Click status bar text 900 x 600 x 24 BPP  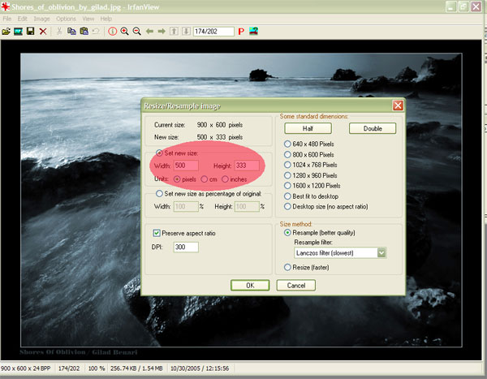[26, 368]
